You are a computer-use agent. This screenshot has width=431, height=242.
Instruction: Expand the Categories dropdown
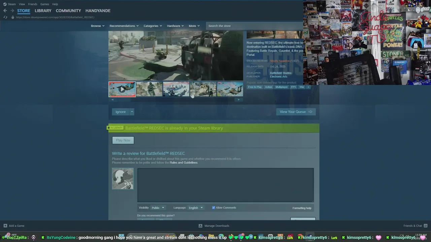(x=153, y=26)
